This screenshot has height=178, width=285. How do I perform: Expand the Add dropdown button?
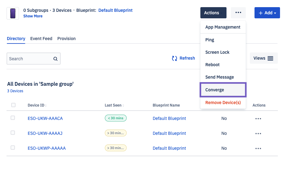(x=267, y=13)
